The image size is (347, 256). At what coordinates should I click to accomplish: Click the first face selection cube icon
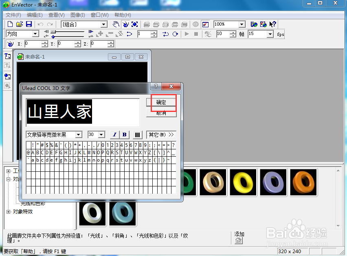[x=147, y=24]
